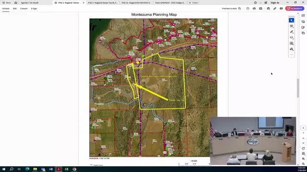This screenshot has width=307, height=172.
Task: Open the AI Assistant button
Action: [x=295, y=9]
